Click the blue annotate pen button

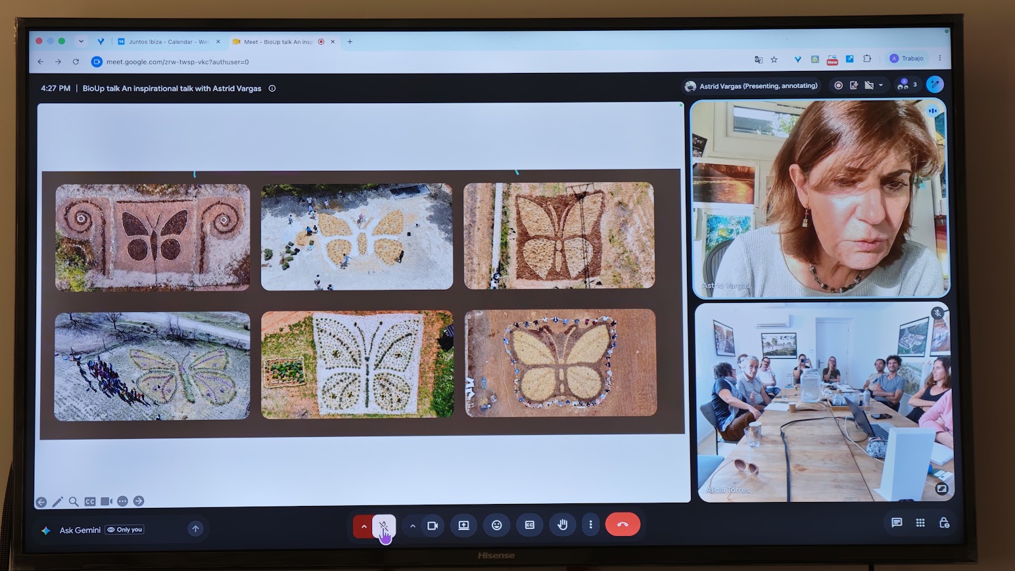point(935,84)
